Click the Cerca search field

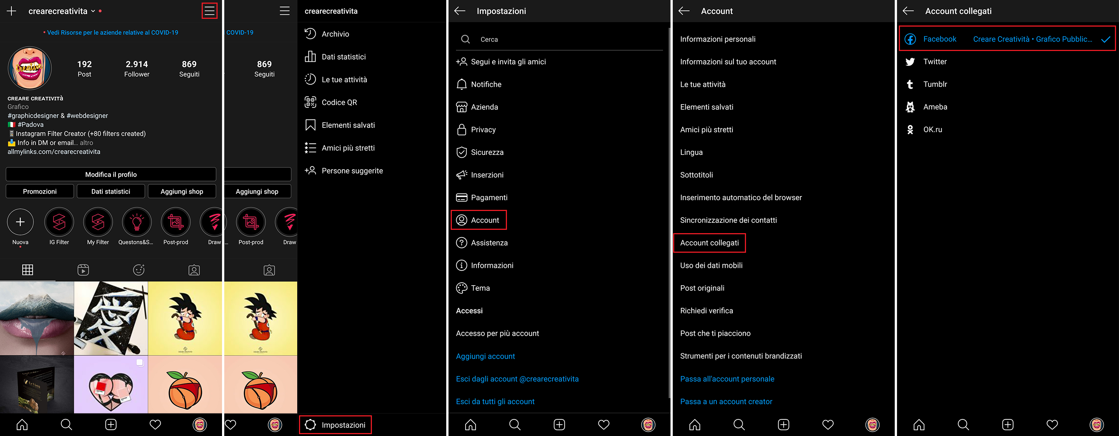click(559, 40)
